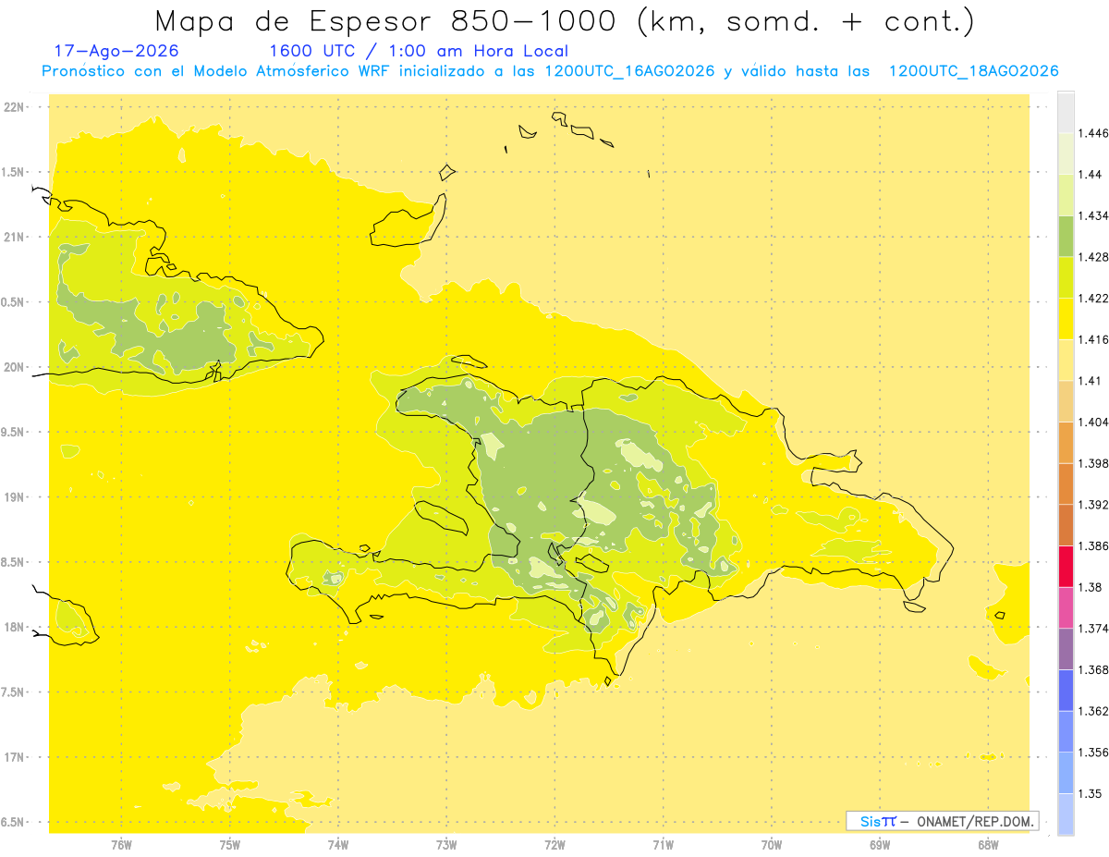
Task: Select the 18N latitude axis label
Action: click(x=13, y=627)
